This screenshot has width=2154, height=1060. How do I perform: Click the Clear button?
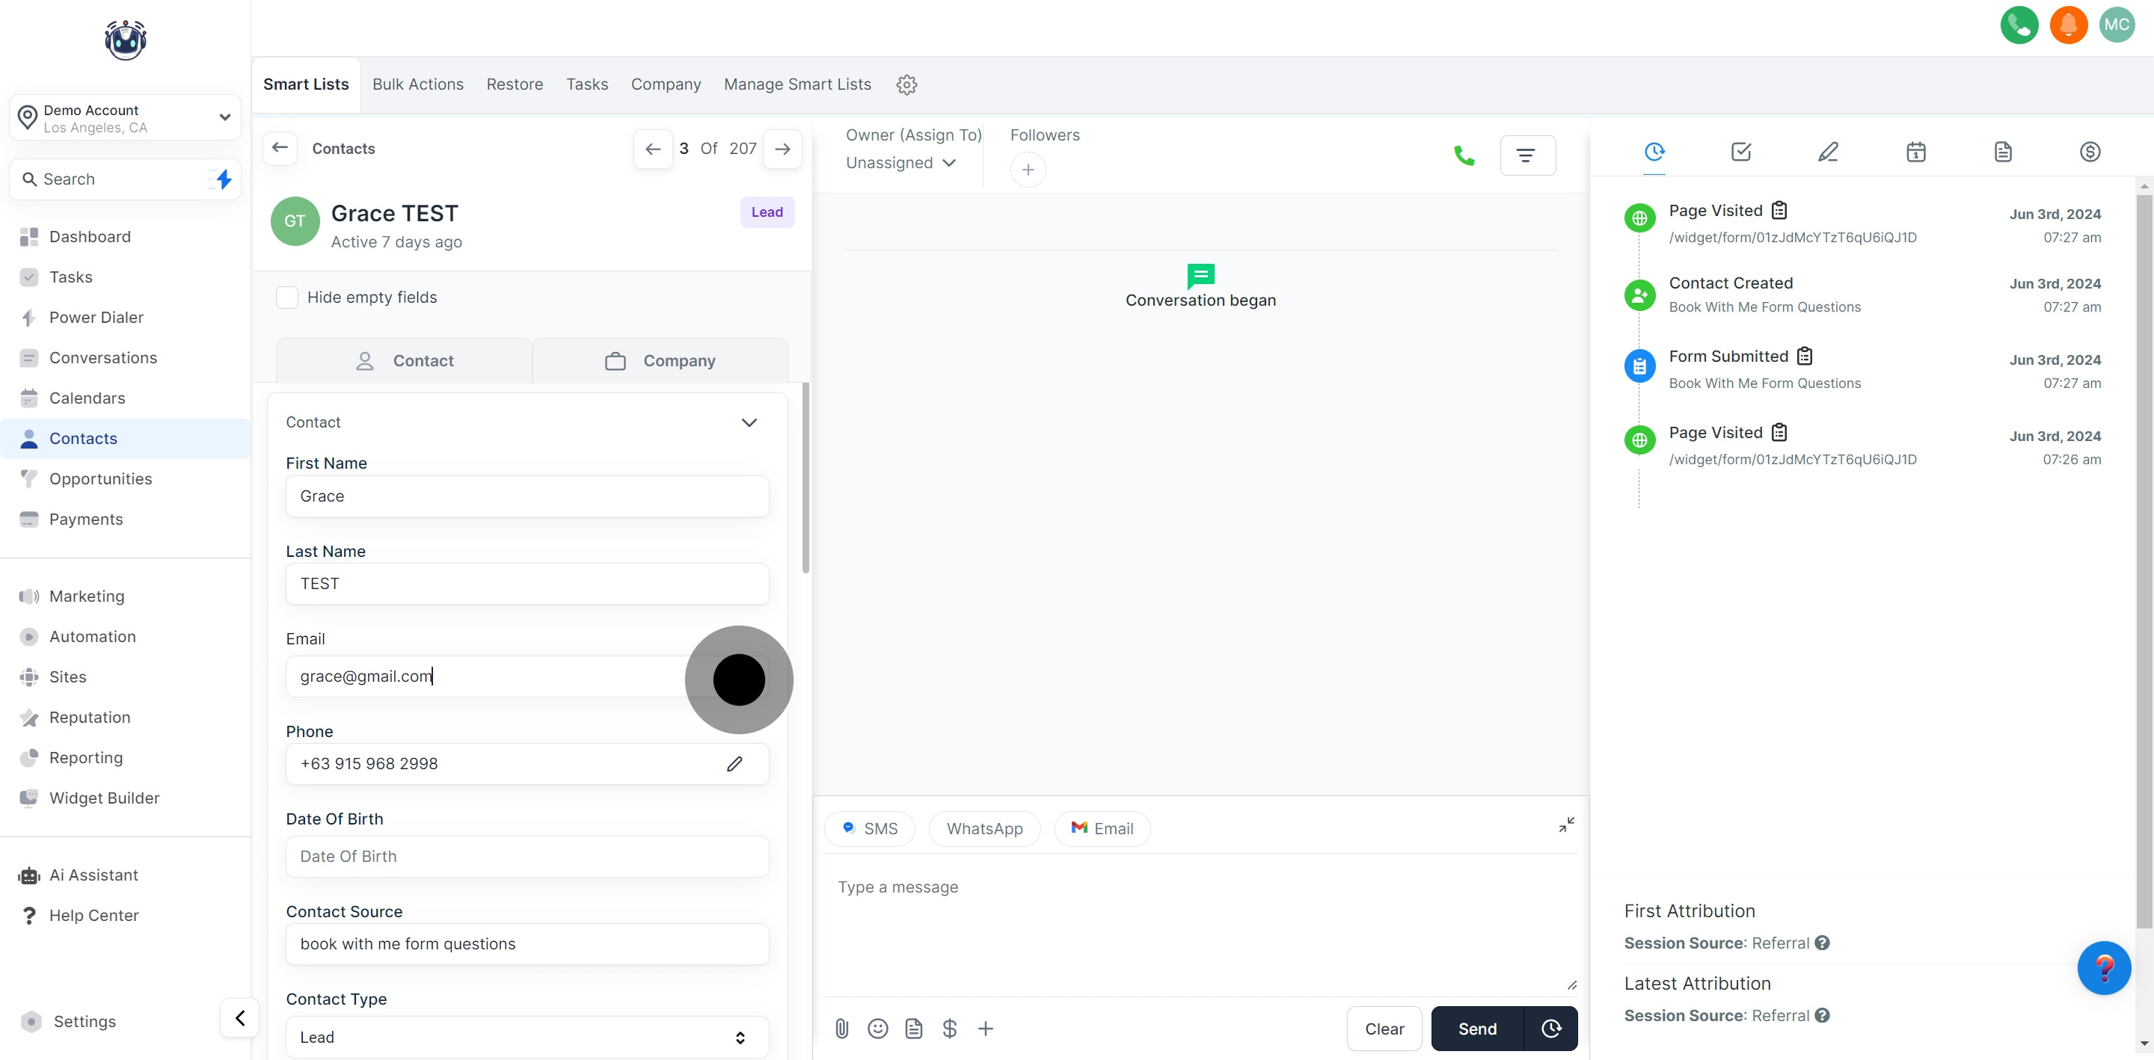[1384, 1029]
